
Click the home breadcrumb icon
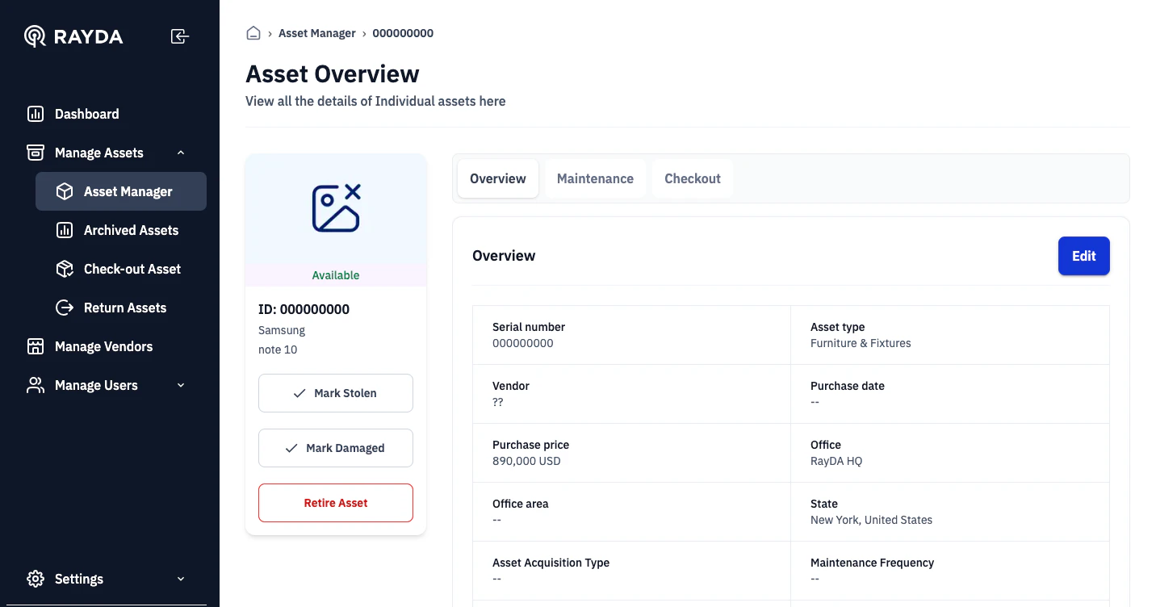tap(253, 33)
